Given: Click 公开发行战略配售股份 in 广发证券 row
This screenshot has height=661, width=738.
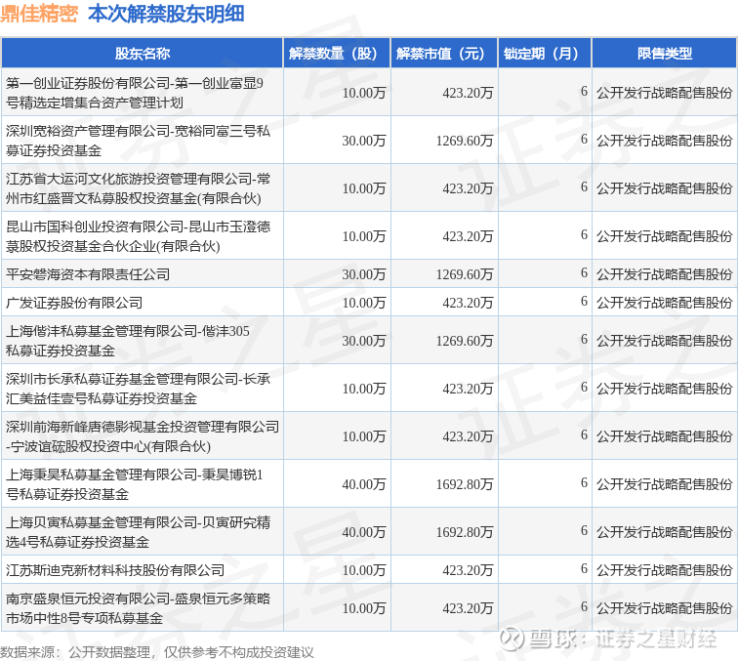Looking at the screenshot, I should [x=664, y=303].
